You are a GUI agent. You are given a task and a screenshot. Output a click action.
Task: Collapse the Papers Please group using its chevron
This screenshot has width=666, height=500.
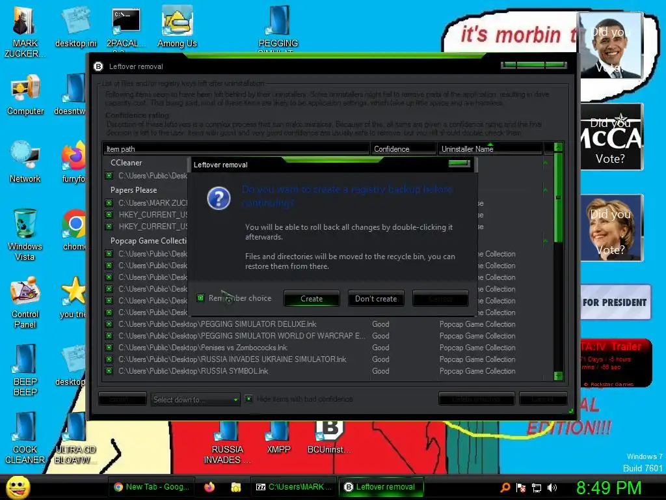(546, 190)
